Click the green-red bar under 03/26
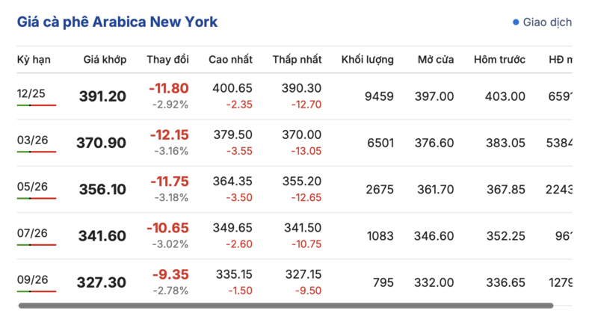598x325 pixels. coord(37,152)
